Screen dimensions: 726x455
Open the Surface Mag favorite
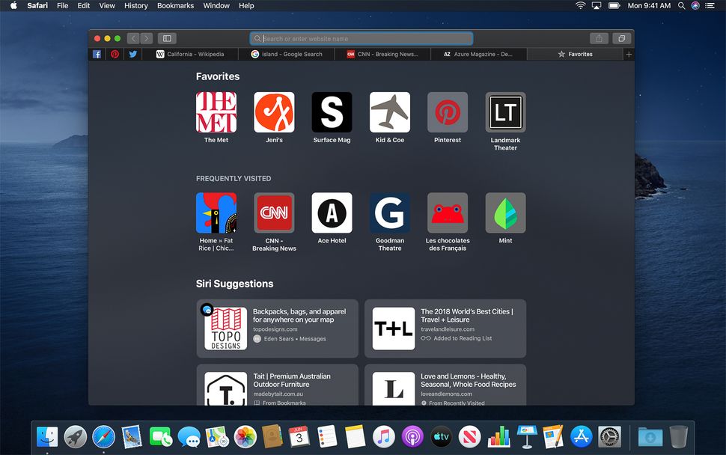point(332,112)
